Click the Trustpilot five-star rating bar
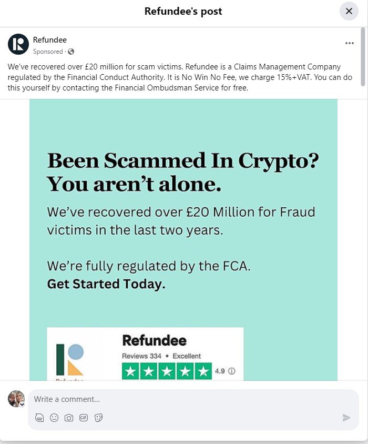Screen dimensions: 368x444 167,371
